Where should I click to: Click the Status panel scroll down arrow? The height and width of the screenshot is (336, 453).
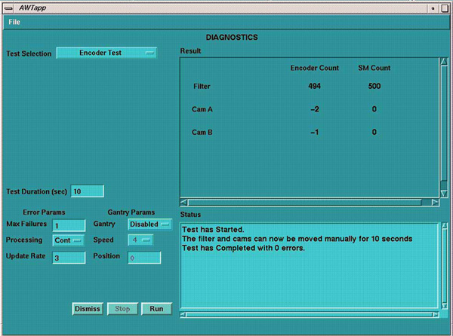(444, 304)
